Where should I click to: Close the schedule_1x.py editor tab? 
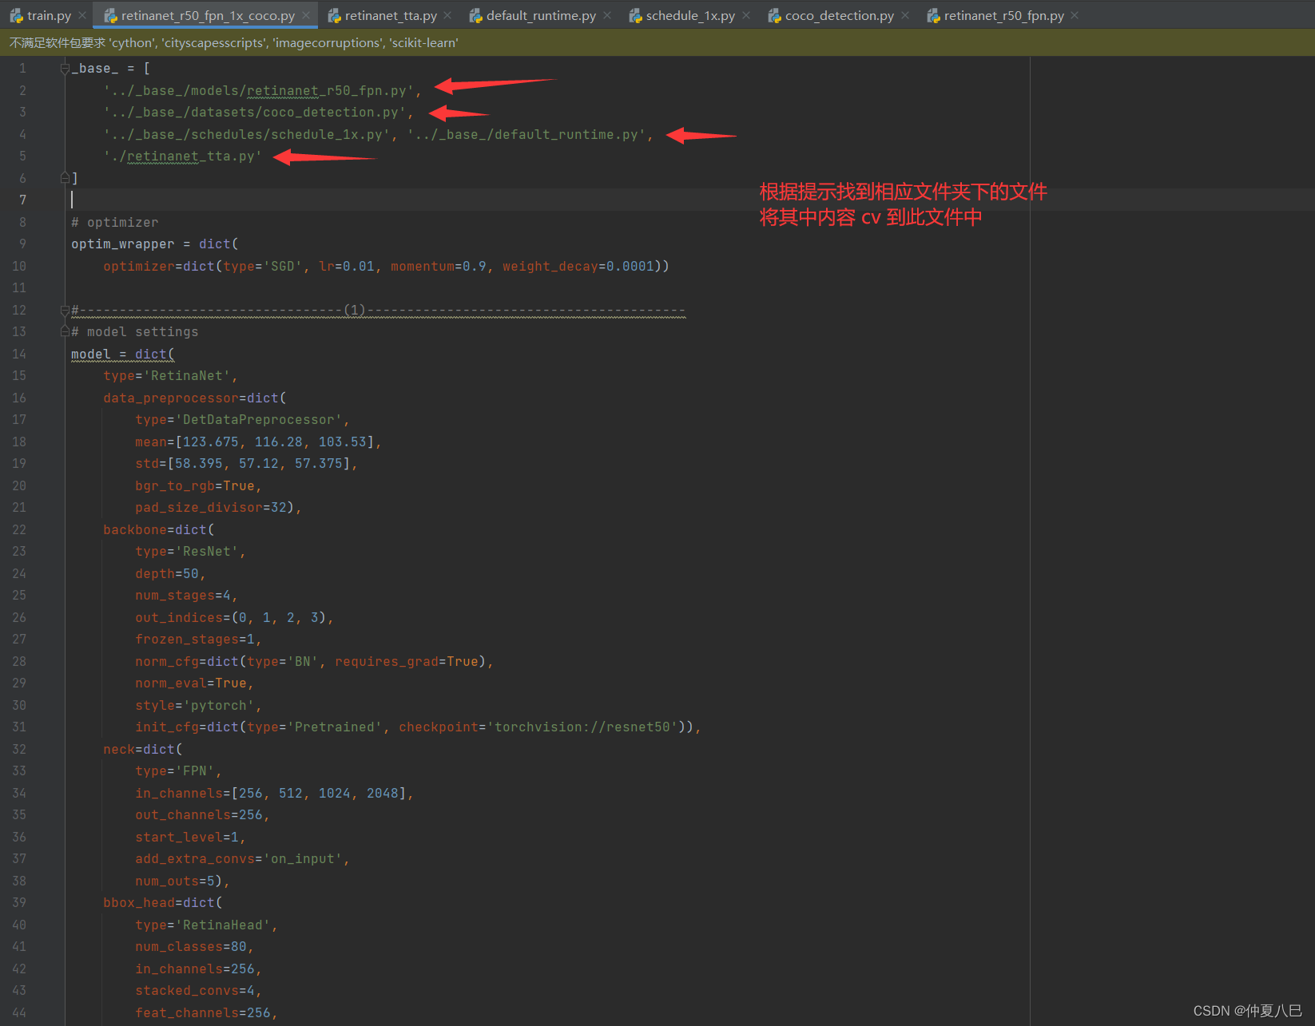coord(745,14)
